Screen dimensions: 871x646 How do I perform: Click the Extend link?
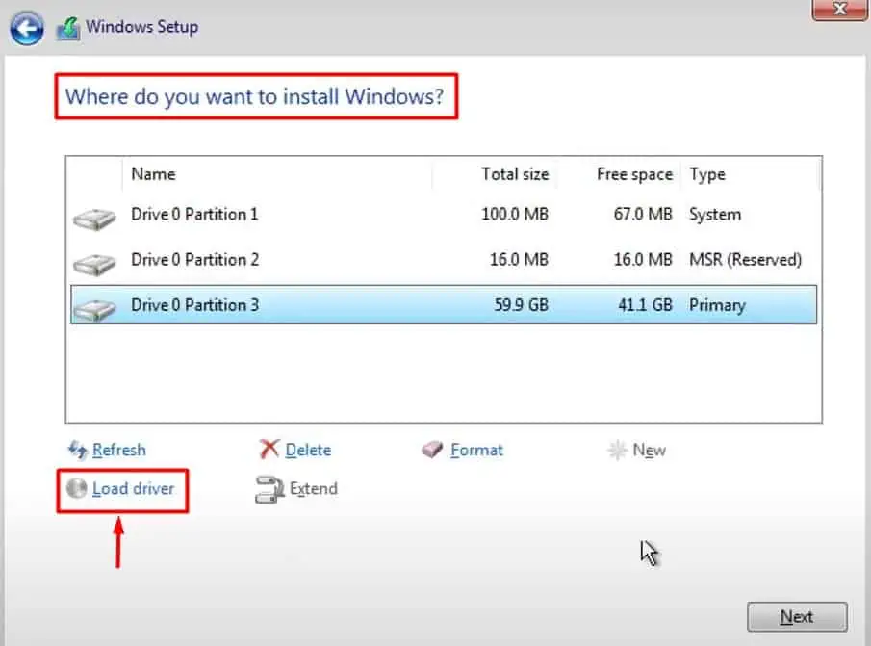314,489
